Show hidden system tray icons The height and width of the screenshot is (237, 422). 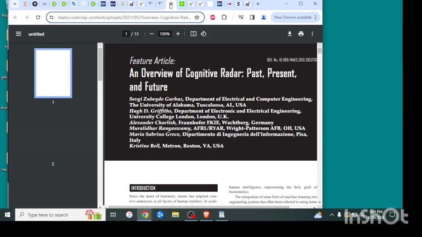[331, 215]
